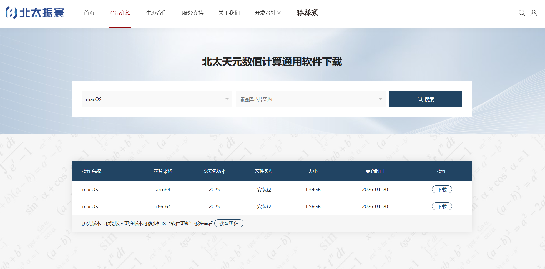Select the 产品介绍 menu item
Screen dimensions: 545x269
point(120,13)
